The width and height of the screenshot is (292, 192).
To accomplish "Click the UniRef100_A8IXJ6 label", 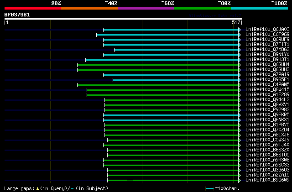I will 267,135.
